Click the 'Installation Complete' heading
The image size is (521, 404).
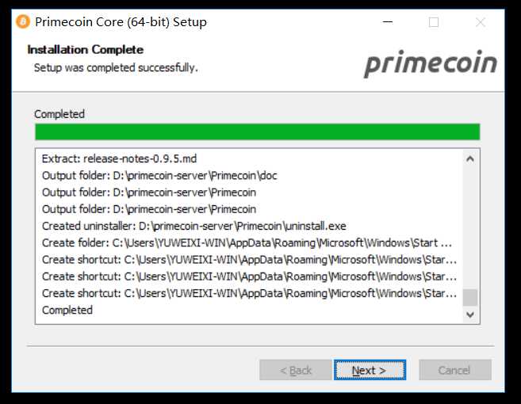[86, 50]
